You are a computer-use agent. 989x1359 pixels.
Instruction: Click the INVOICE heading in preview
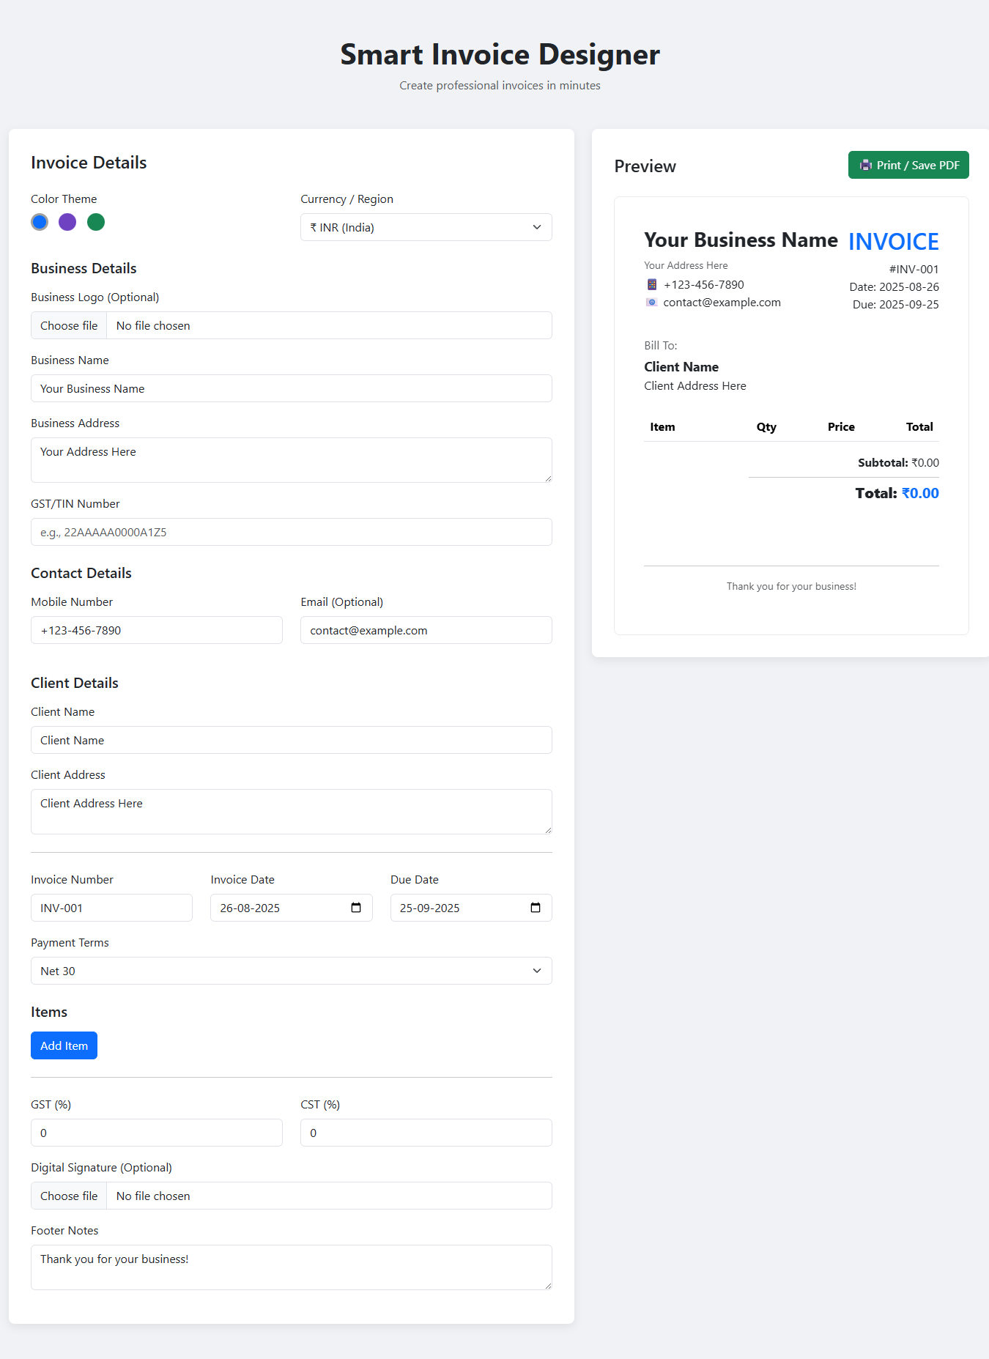894,242
